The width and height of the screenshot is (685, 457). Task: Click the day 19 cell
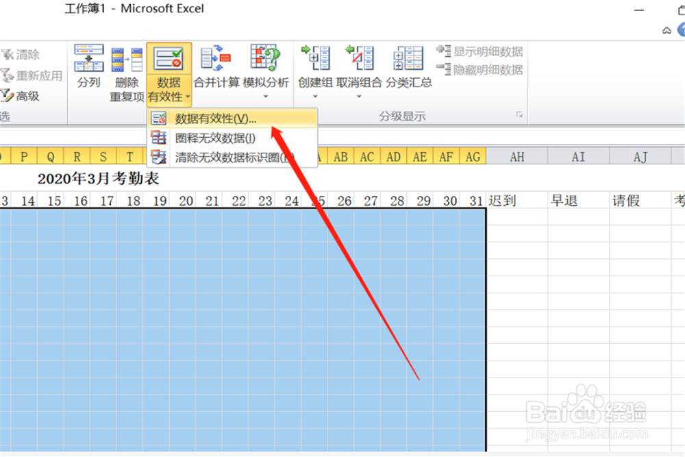(156, 201)
